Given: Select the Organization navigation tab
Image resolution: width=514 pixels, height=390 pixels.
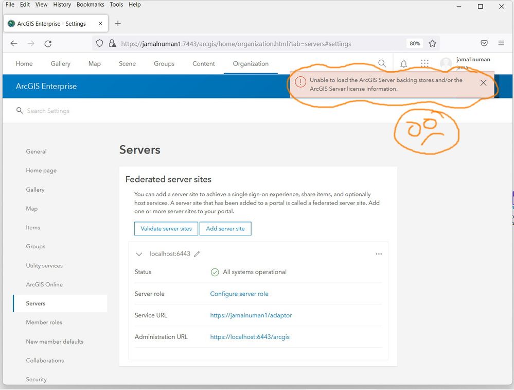Looking at the screenshot, I should point(251,64).
